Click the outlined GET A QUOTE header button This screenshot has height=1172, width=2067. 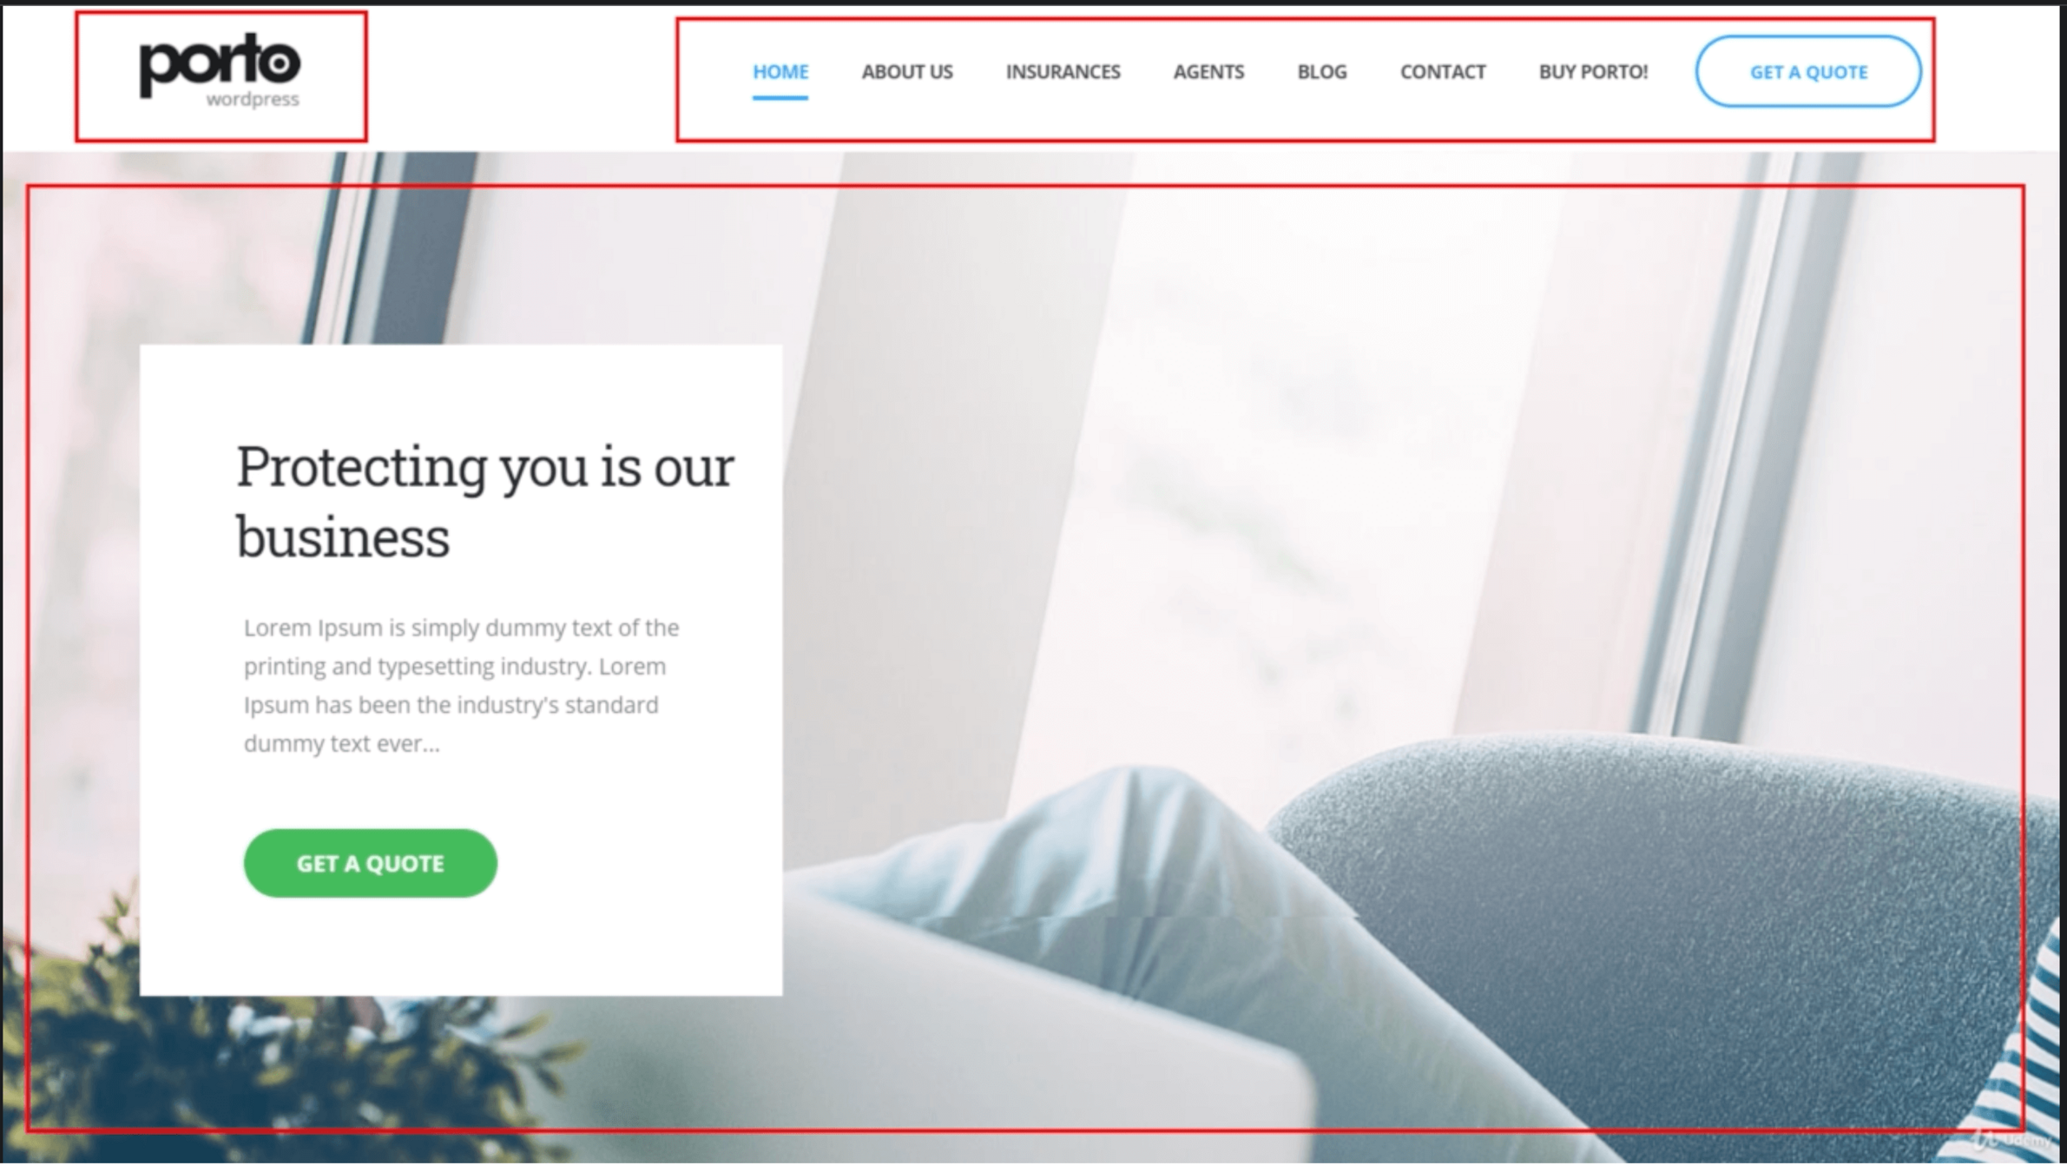pos(1808,72)
